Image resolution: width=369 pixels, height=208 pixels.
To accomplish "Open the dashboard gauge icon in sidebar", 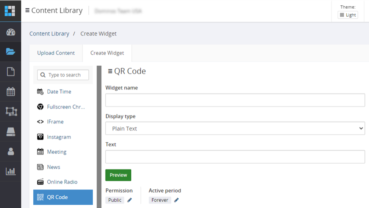I will pyautogui.click(x=11, y=32).
